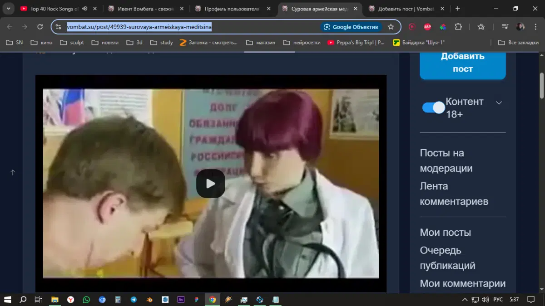545x306 pixels.
Task: Open the Все закладки folder
Action: [518, 43]
